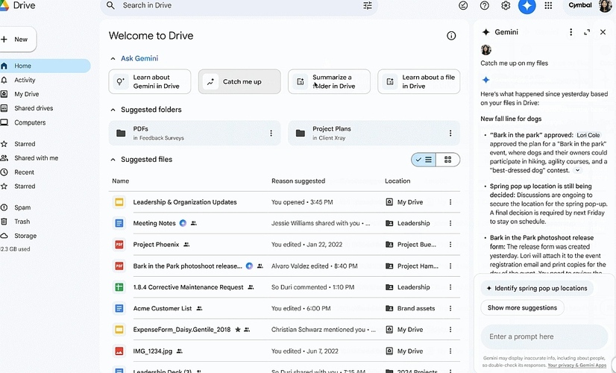Click the PDF icon of Project Phoenix
The width and height of the screenshot is (616, 373).
tap(119, 245)
